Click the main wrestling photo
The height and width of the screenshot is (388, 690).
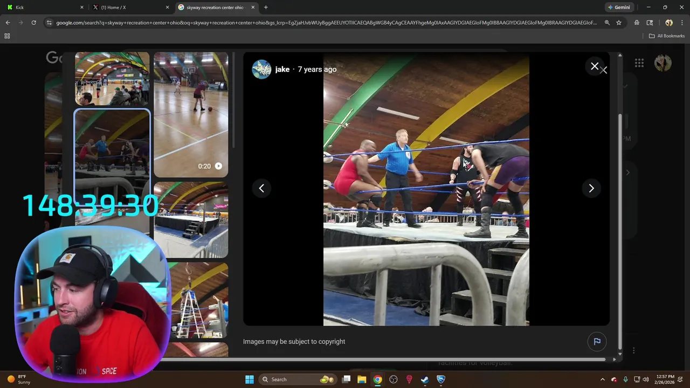(426, 189)
